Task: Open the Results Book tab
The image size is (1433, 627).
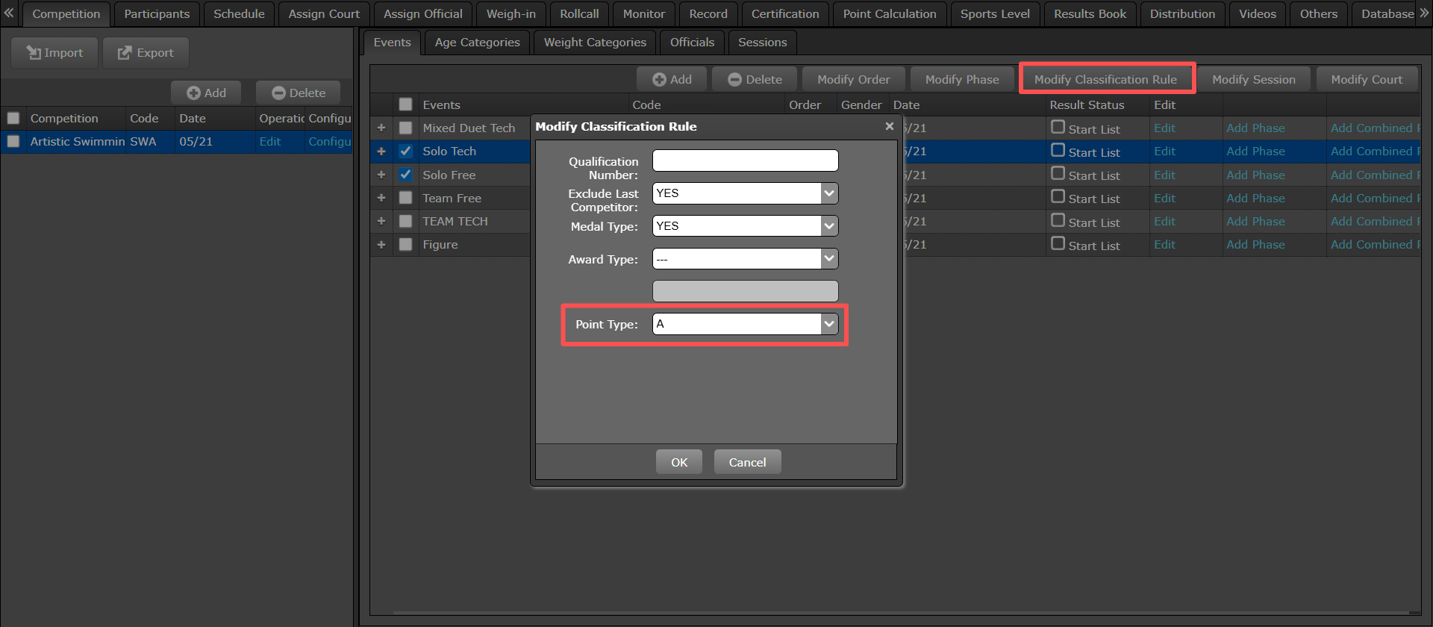Action: coord(1090,14)
